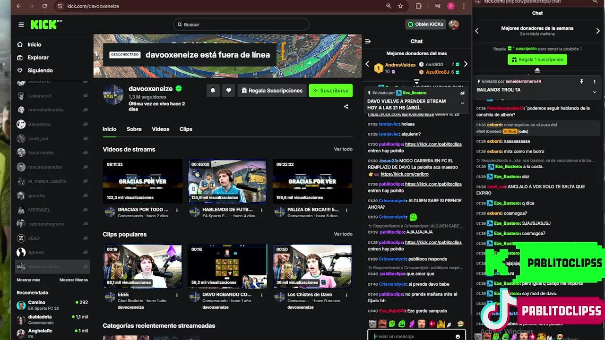Switch to the Clips tab
The image size is (605, 340).
(x=186, y=129)
